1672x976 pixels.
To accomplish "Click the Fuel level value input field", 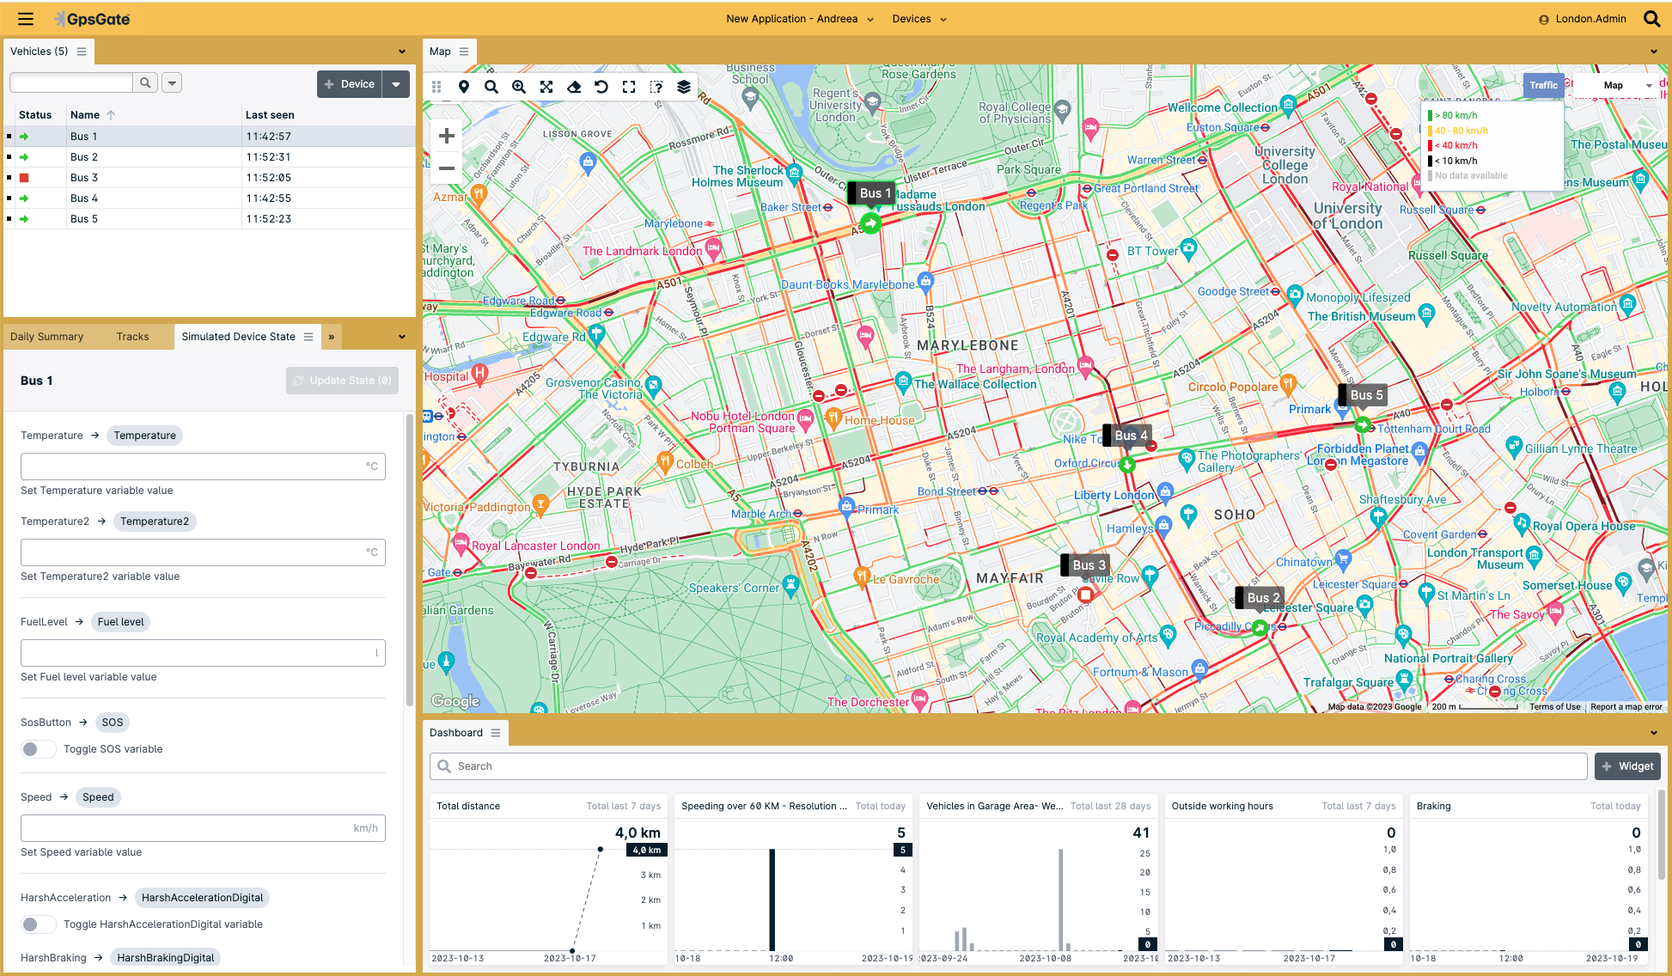I will [203, 653].
